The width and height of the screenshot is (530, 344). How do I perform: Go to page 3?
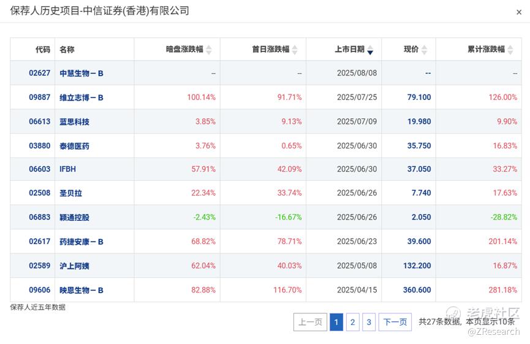pos(369,322)
